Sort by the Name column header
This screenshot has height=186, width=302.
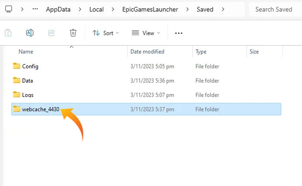(x=26, y=51)
